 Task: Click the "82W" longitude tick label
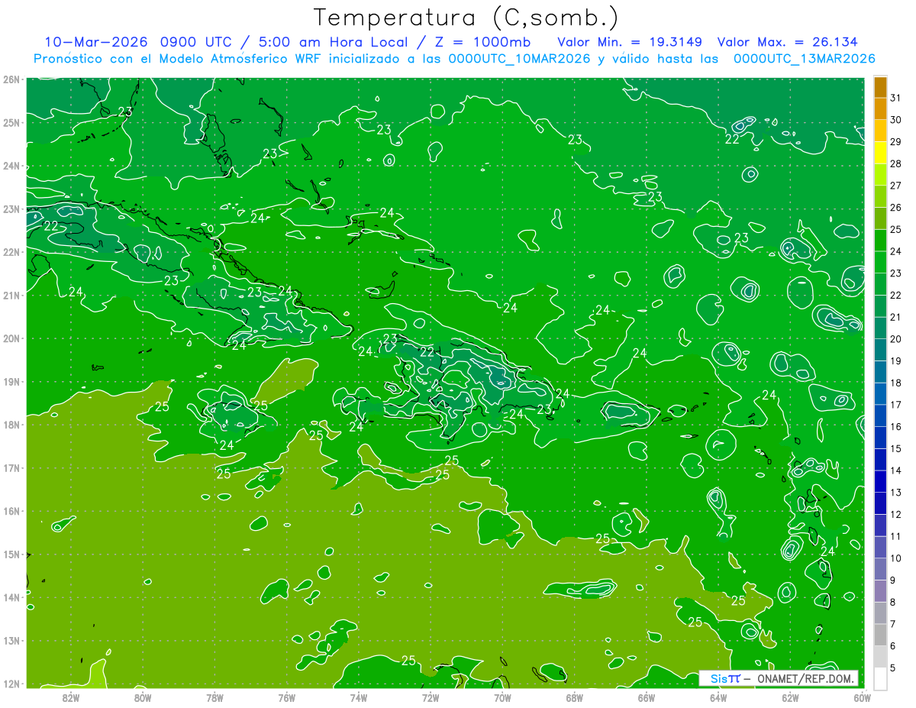click(70, 697)
